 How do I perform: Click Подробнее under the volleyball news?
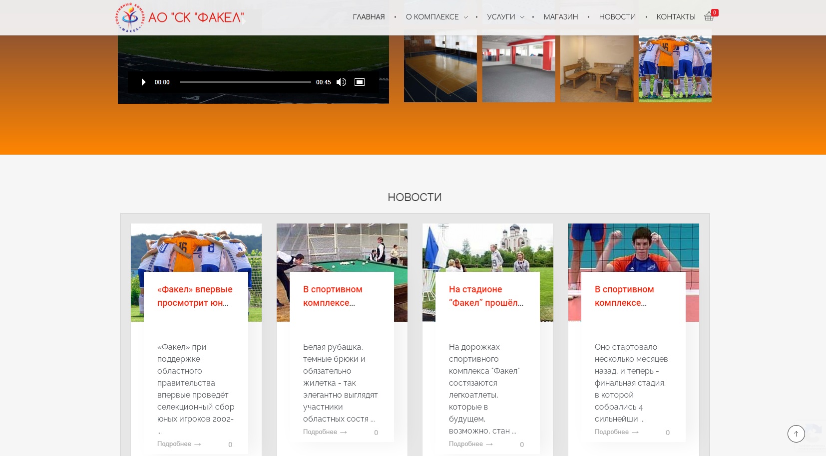617,432
